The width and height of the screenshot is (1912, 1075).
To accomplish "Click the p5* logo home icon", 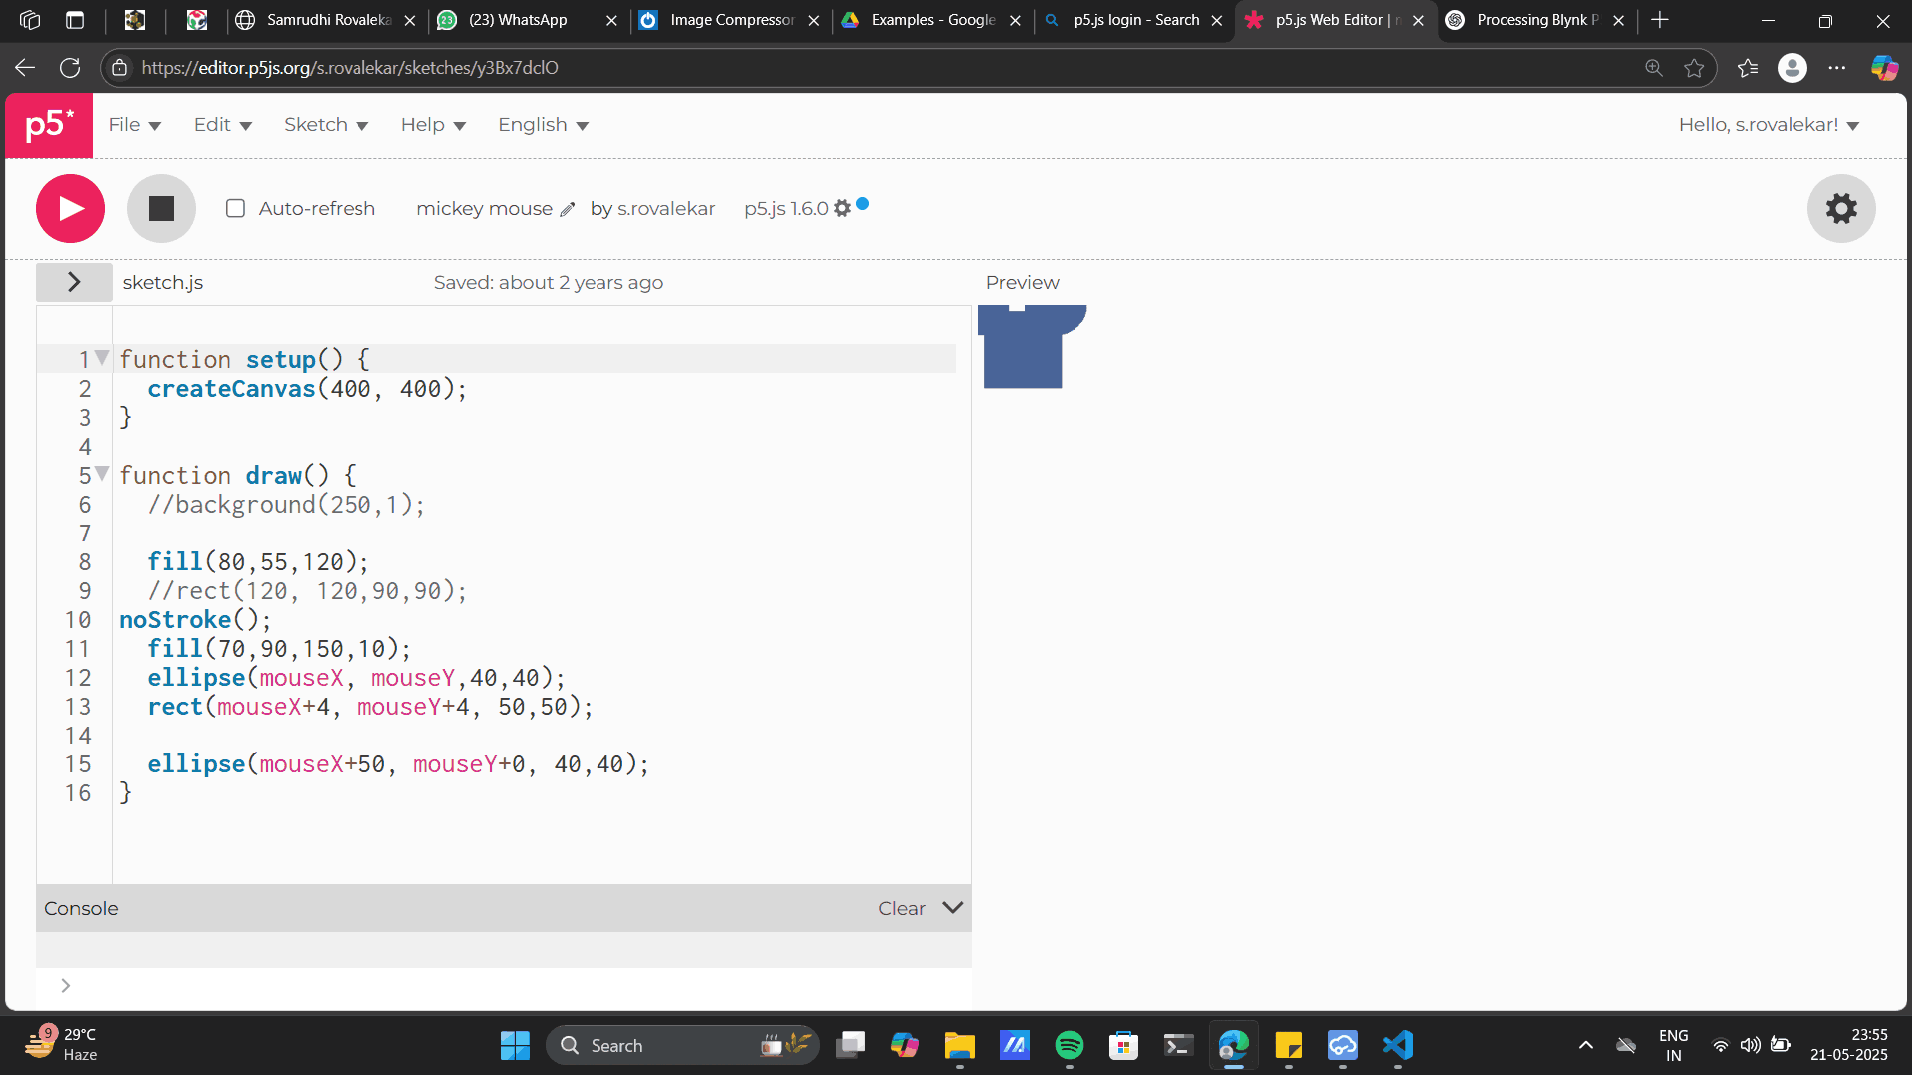I will 49,125.
